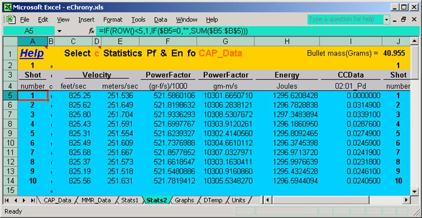
Task: Click the orange CAP_Data label in row 1
Action: coord(221,53)
